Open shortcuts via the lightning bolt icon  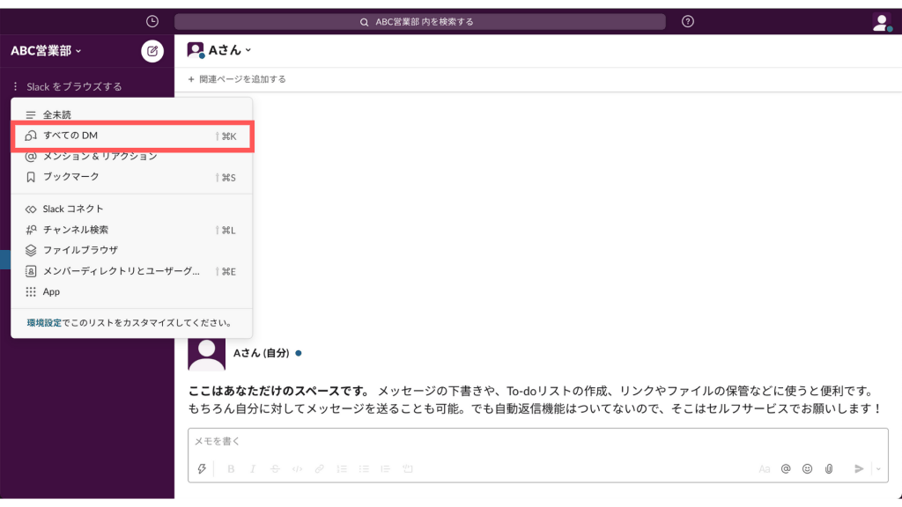(203, 469)
